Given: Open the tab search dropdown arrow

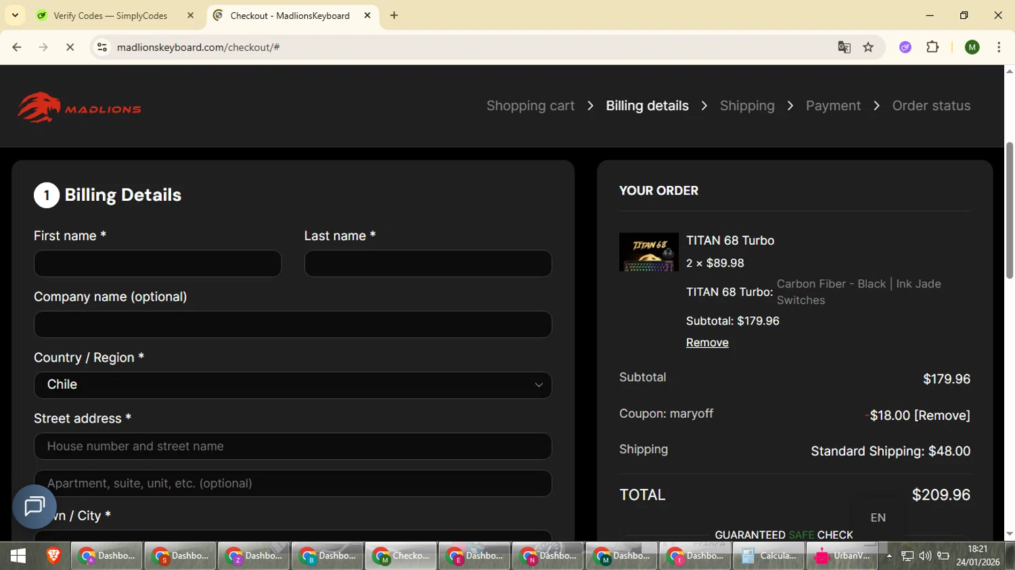Looking at the screenshot, I should coord(15,16).
